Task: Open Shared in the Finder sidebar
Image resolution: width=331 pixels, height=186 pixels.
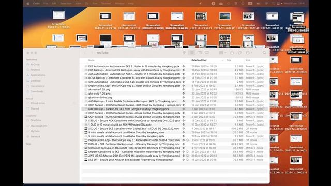Action: click(x=35, y=109)
